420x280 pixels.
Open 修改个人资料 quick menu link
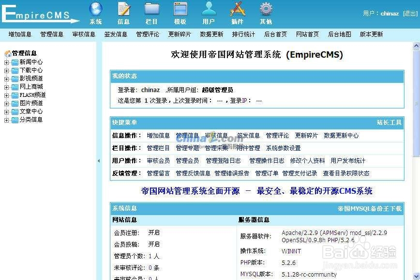[308, 161]
